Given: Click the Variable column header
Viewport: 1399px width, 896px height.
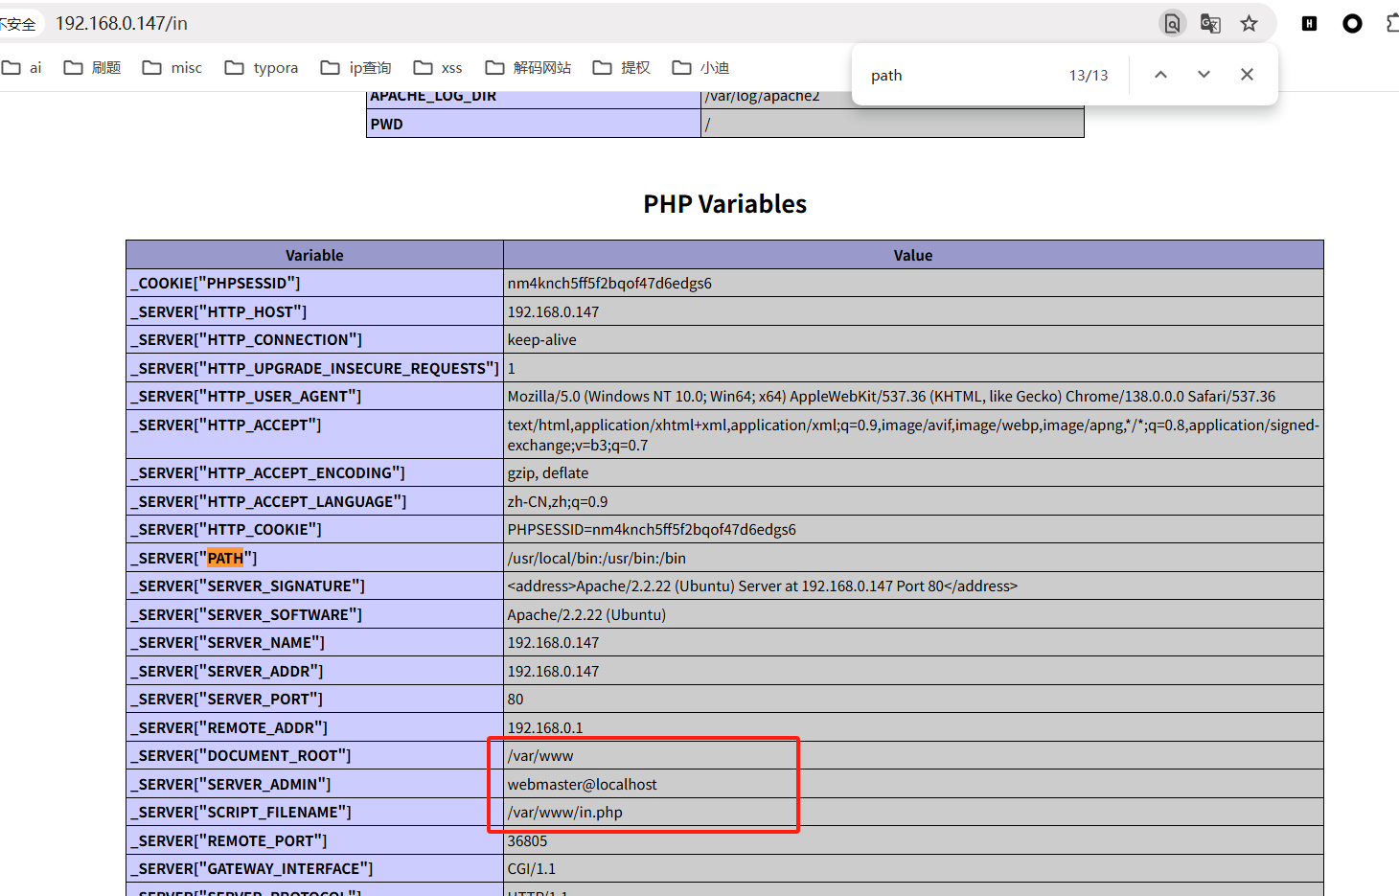Looking at the screenshot, I should point(314,255).
